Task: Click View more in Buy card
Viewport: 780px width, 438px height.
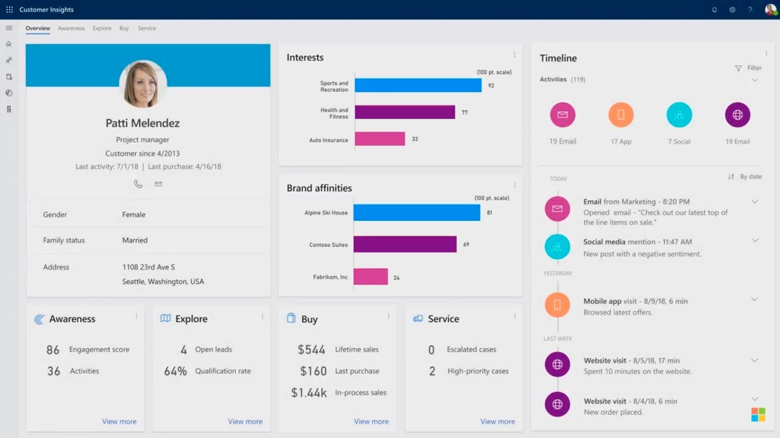Action: coord(371,421)
